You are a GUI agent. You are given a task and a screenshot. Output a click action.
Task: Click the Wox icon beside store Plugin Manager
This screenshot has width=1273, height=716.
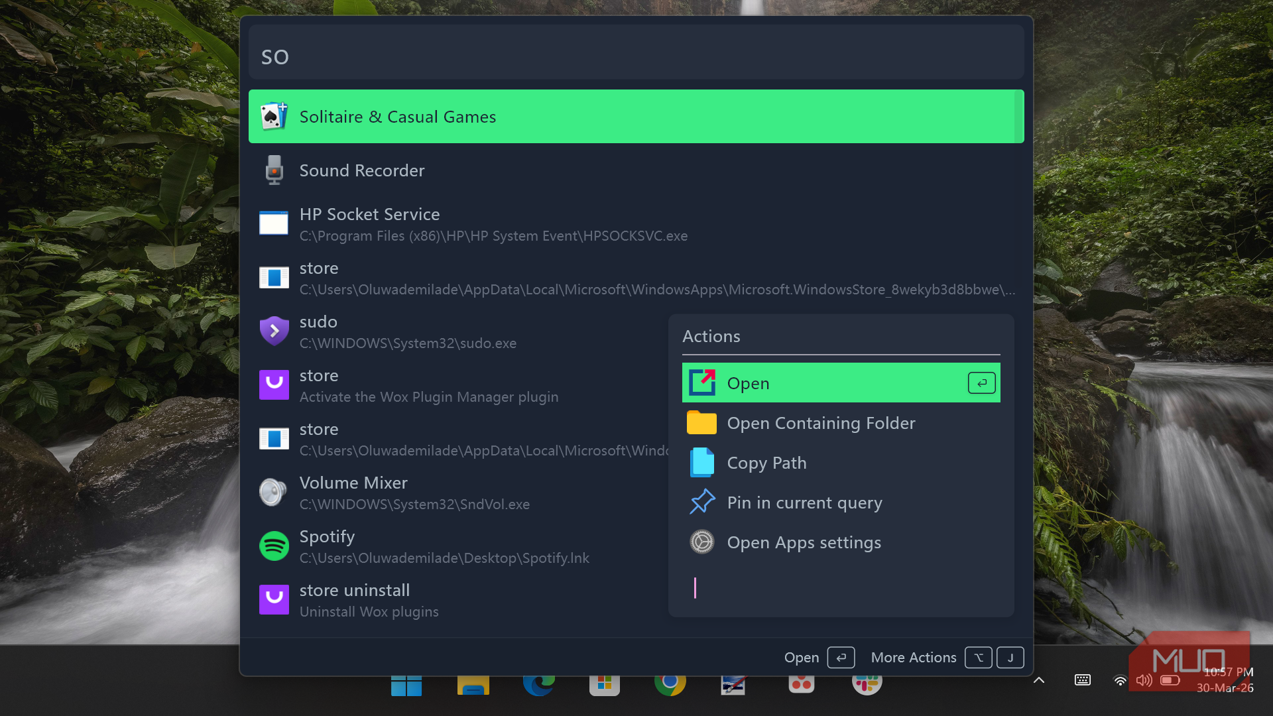tap(274, 385)
